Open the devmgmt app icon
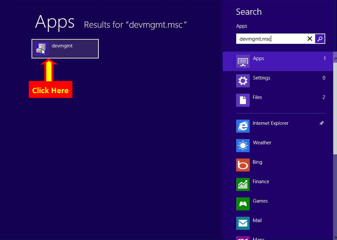Image resolution: width=337 pixels, height=240 pixels. click(x=42, y=49)
